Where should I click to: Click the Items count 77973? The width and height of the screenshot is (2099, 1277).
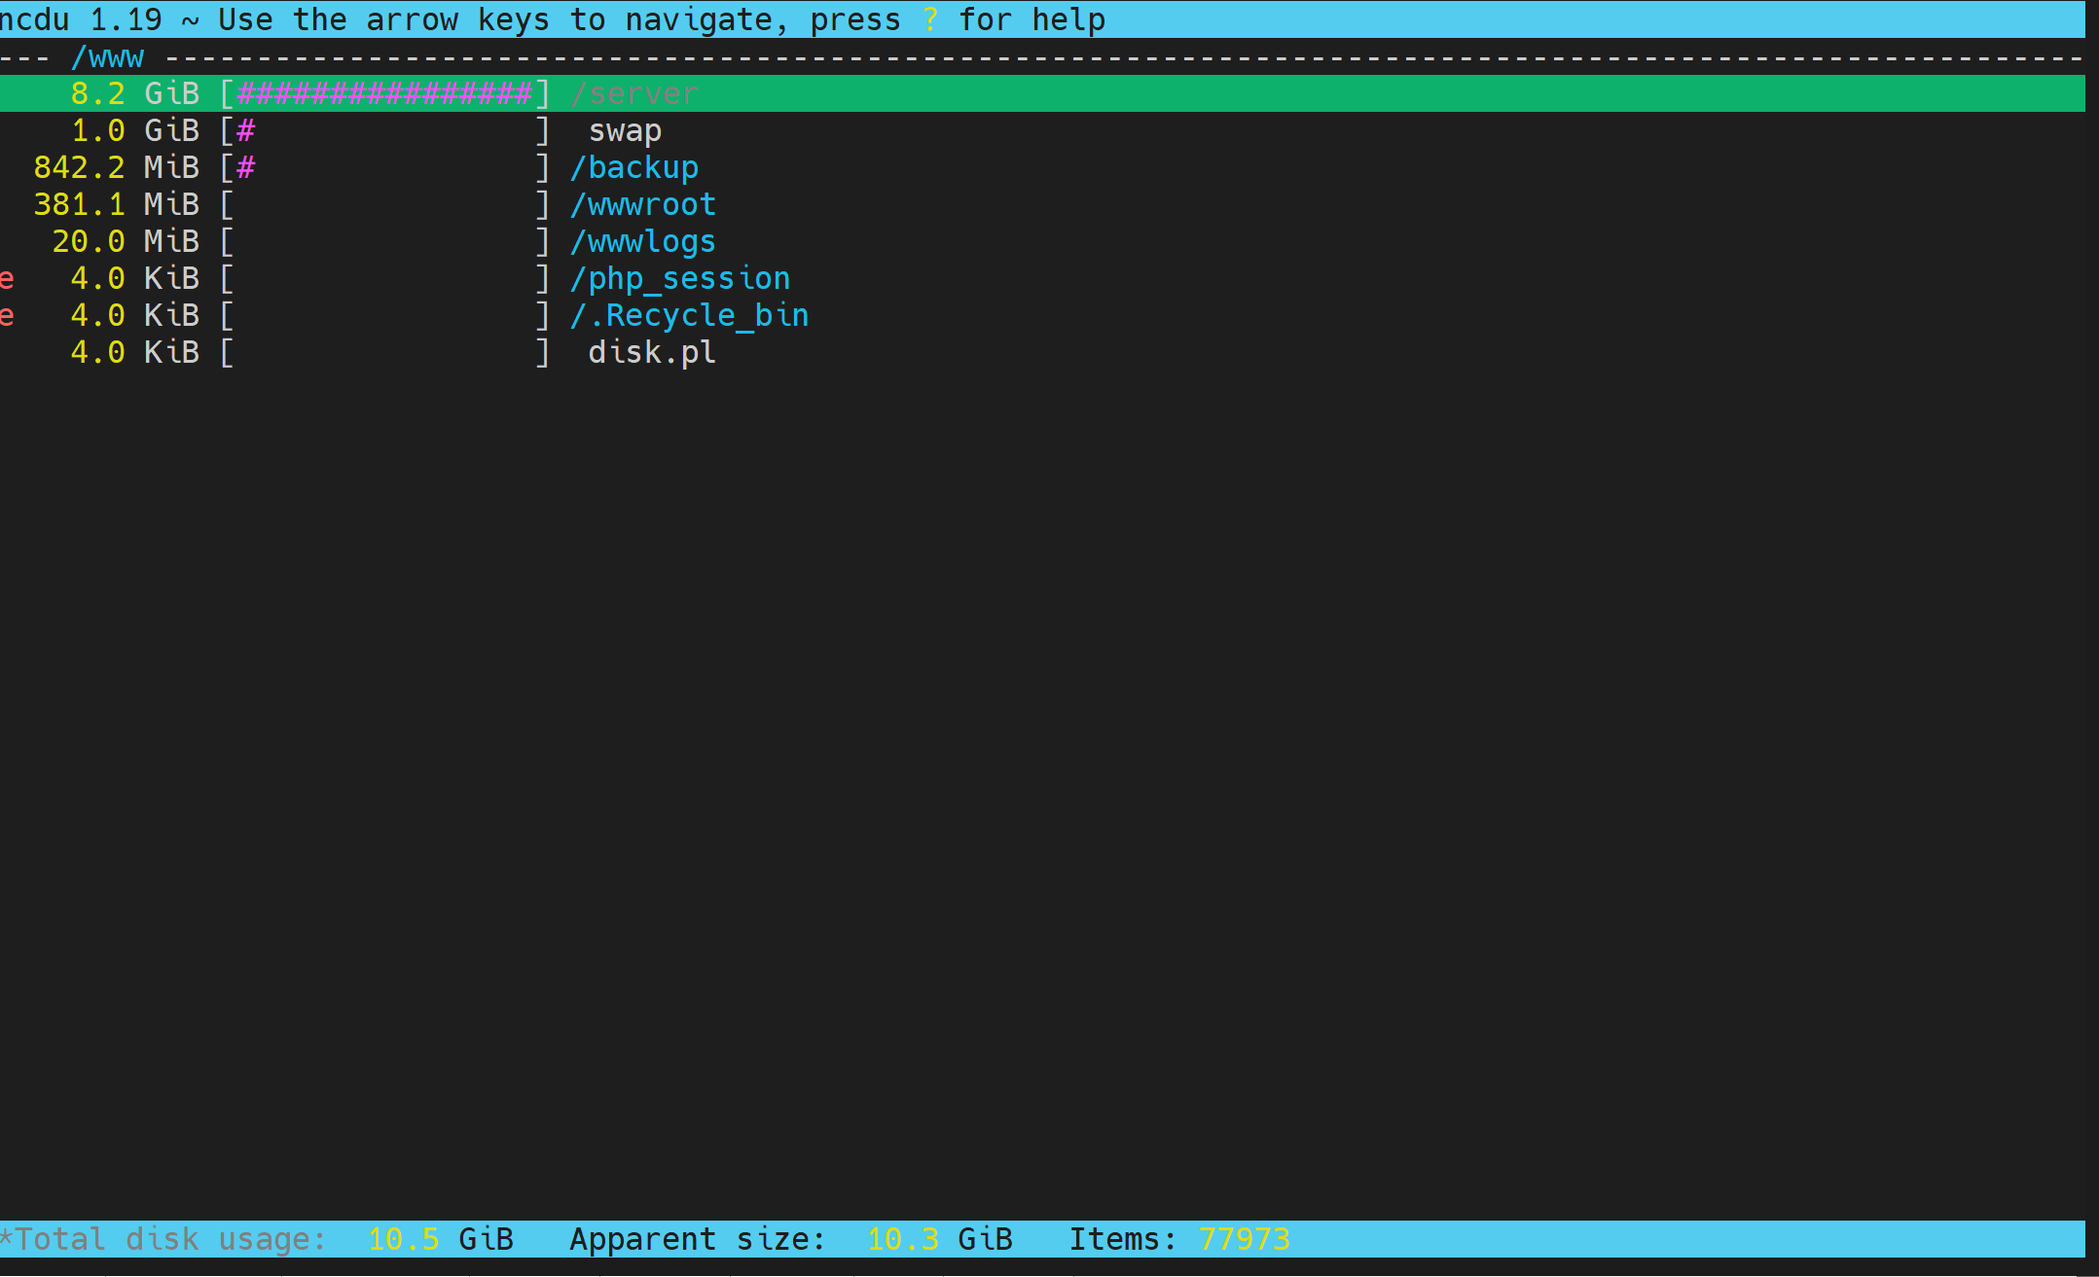tap(1179, 1239)
